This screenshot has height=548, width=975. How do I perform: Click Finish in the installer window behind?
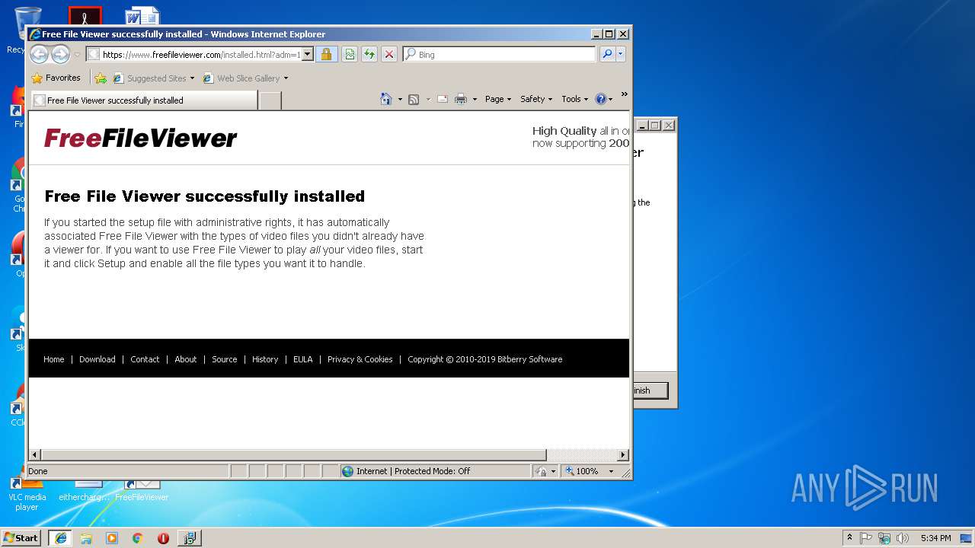tap(650, 390)
